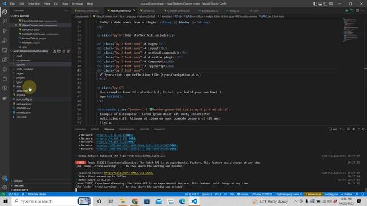Open editor more actions ellipsis
This screenshot has width=367, height=206.
(x=362, y=10)
